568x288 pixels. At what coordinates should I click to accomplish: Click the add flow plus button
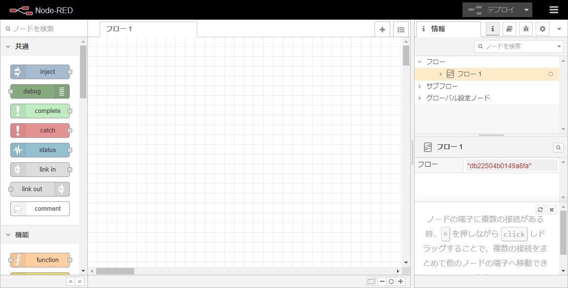coord(382,29)
